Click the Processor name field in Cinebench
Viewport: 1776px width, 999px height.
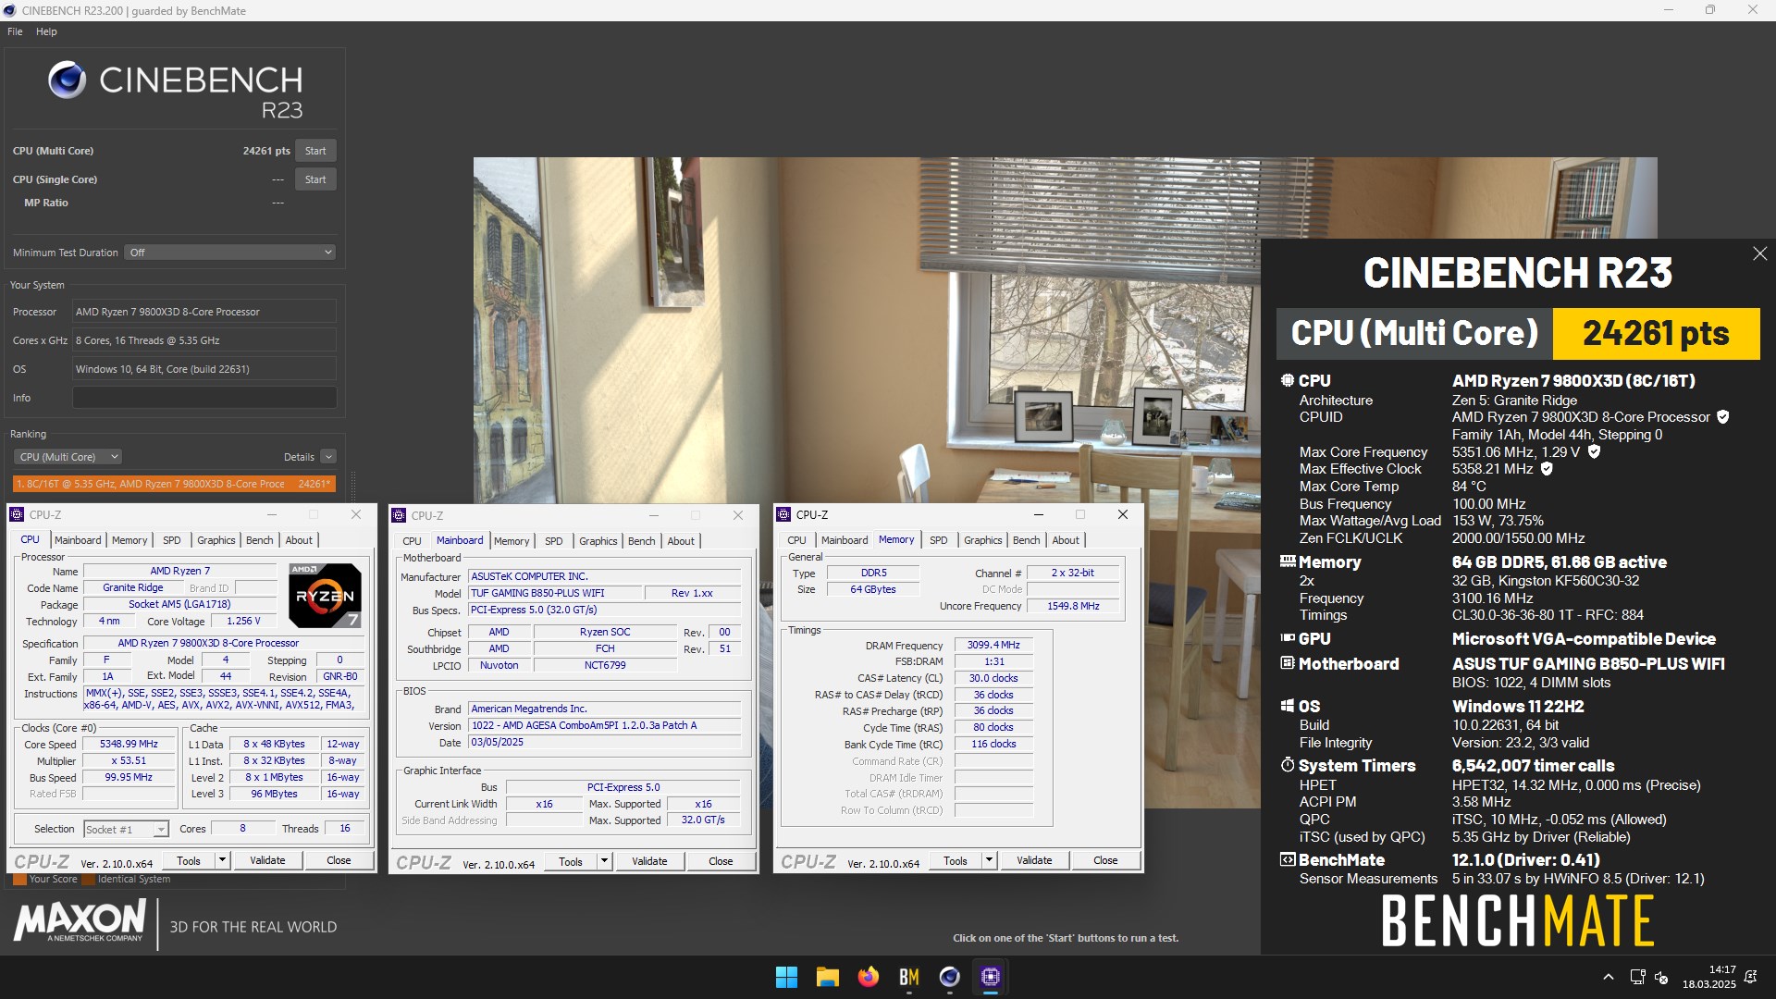click(x=204, y=312)
